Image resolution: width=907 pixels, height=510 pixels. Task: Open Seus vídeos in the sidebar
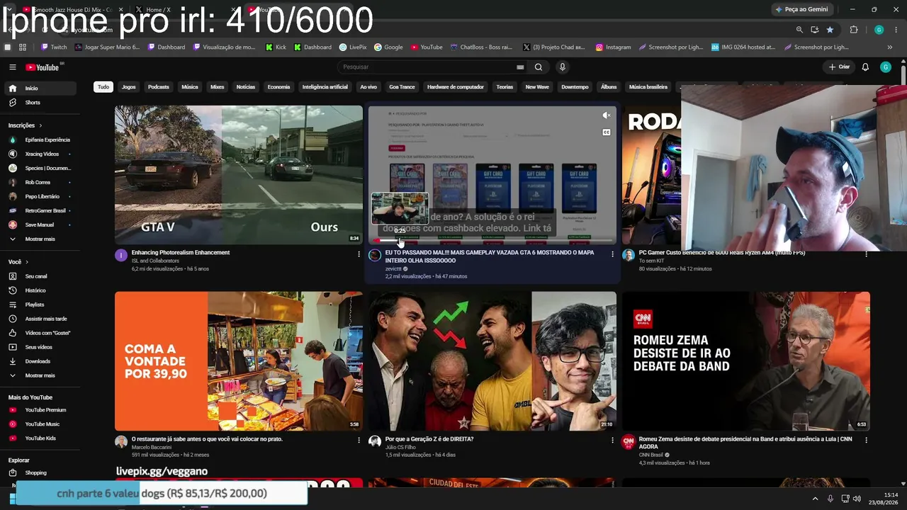pos(40,347)
